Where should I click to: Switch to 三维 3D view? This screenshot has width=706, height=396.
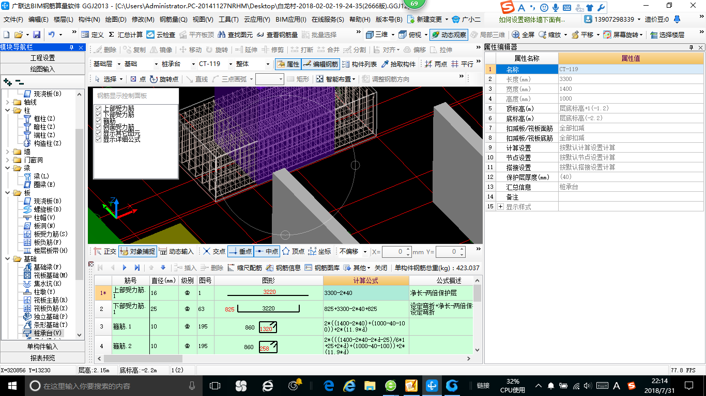pos(377,35)
